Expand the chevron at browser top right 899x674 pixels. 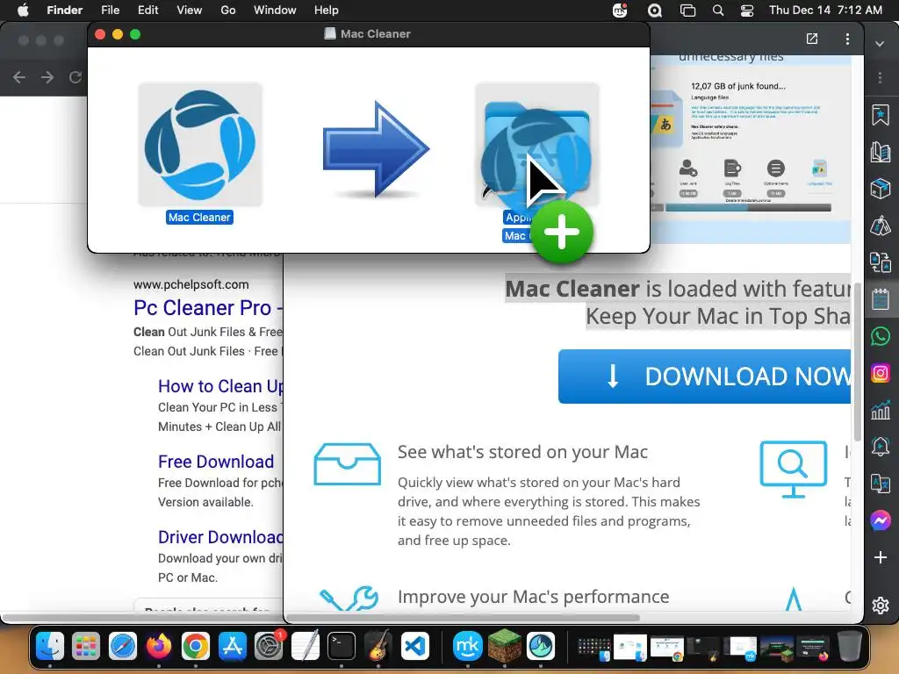[x=880, y=44]
